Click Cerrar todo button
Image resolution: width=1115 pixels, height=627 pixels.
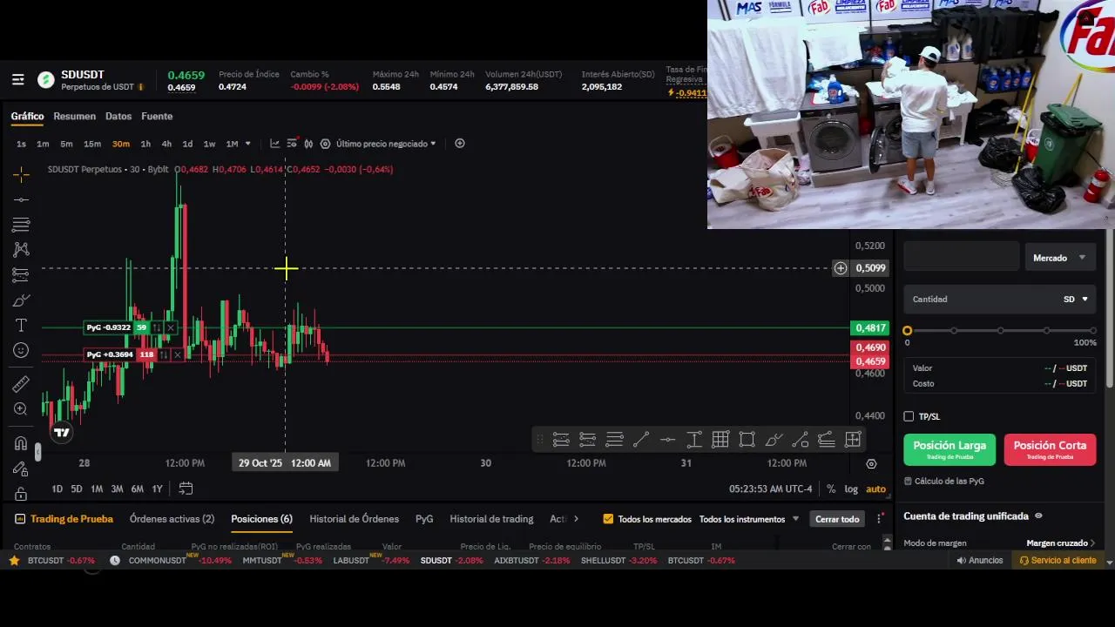coord(837,519)
